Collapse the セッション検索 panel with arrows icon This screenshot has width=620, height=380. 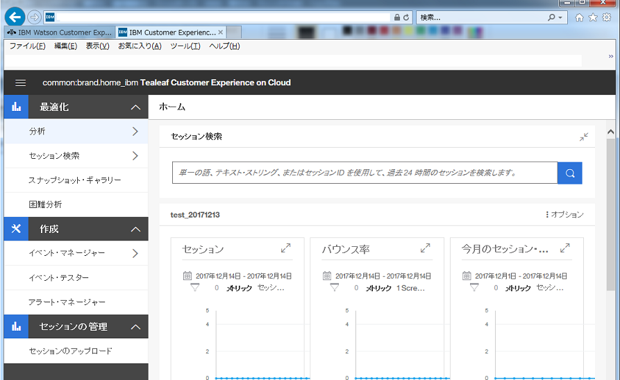pyautogui.click(x=584, y=137)
